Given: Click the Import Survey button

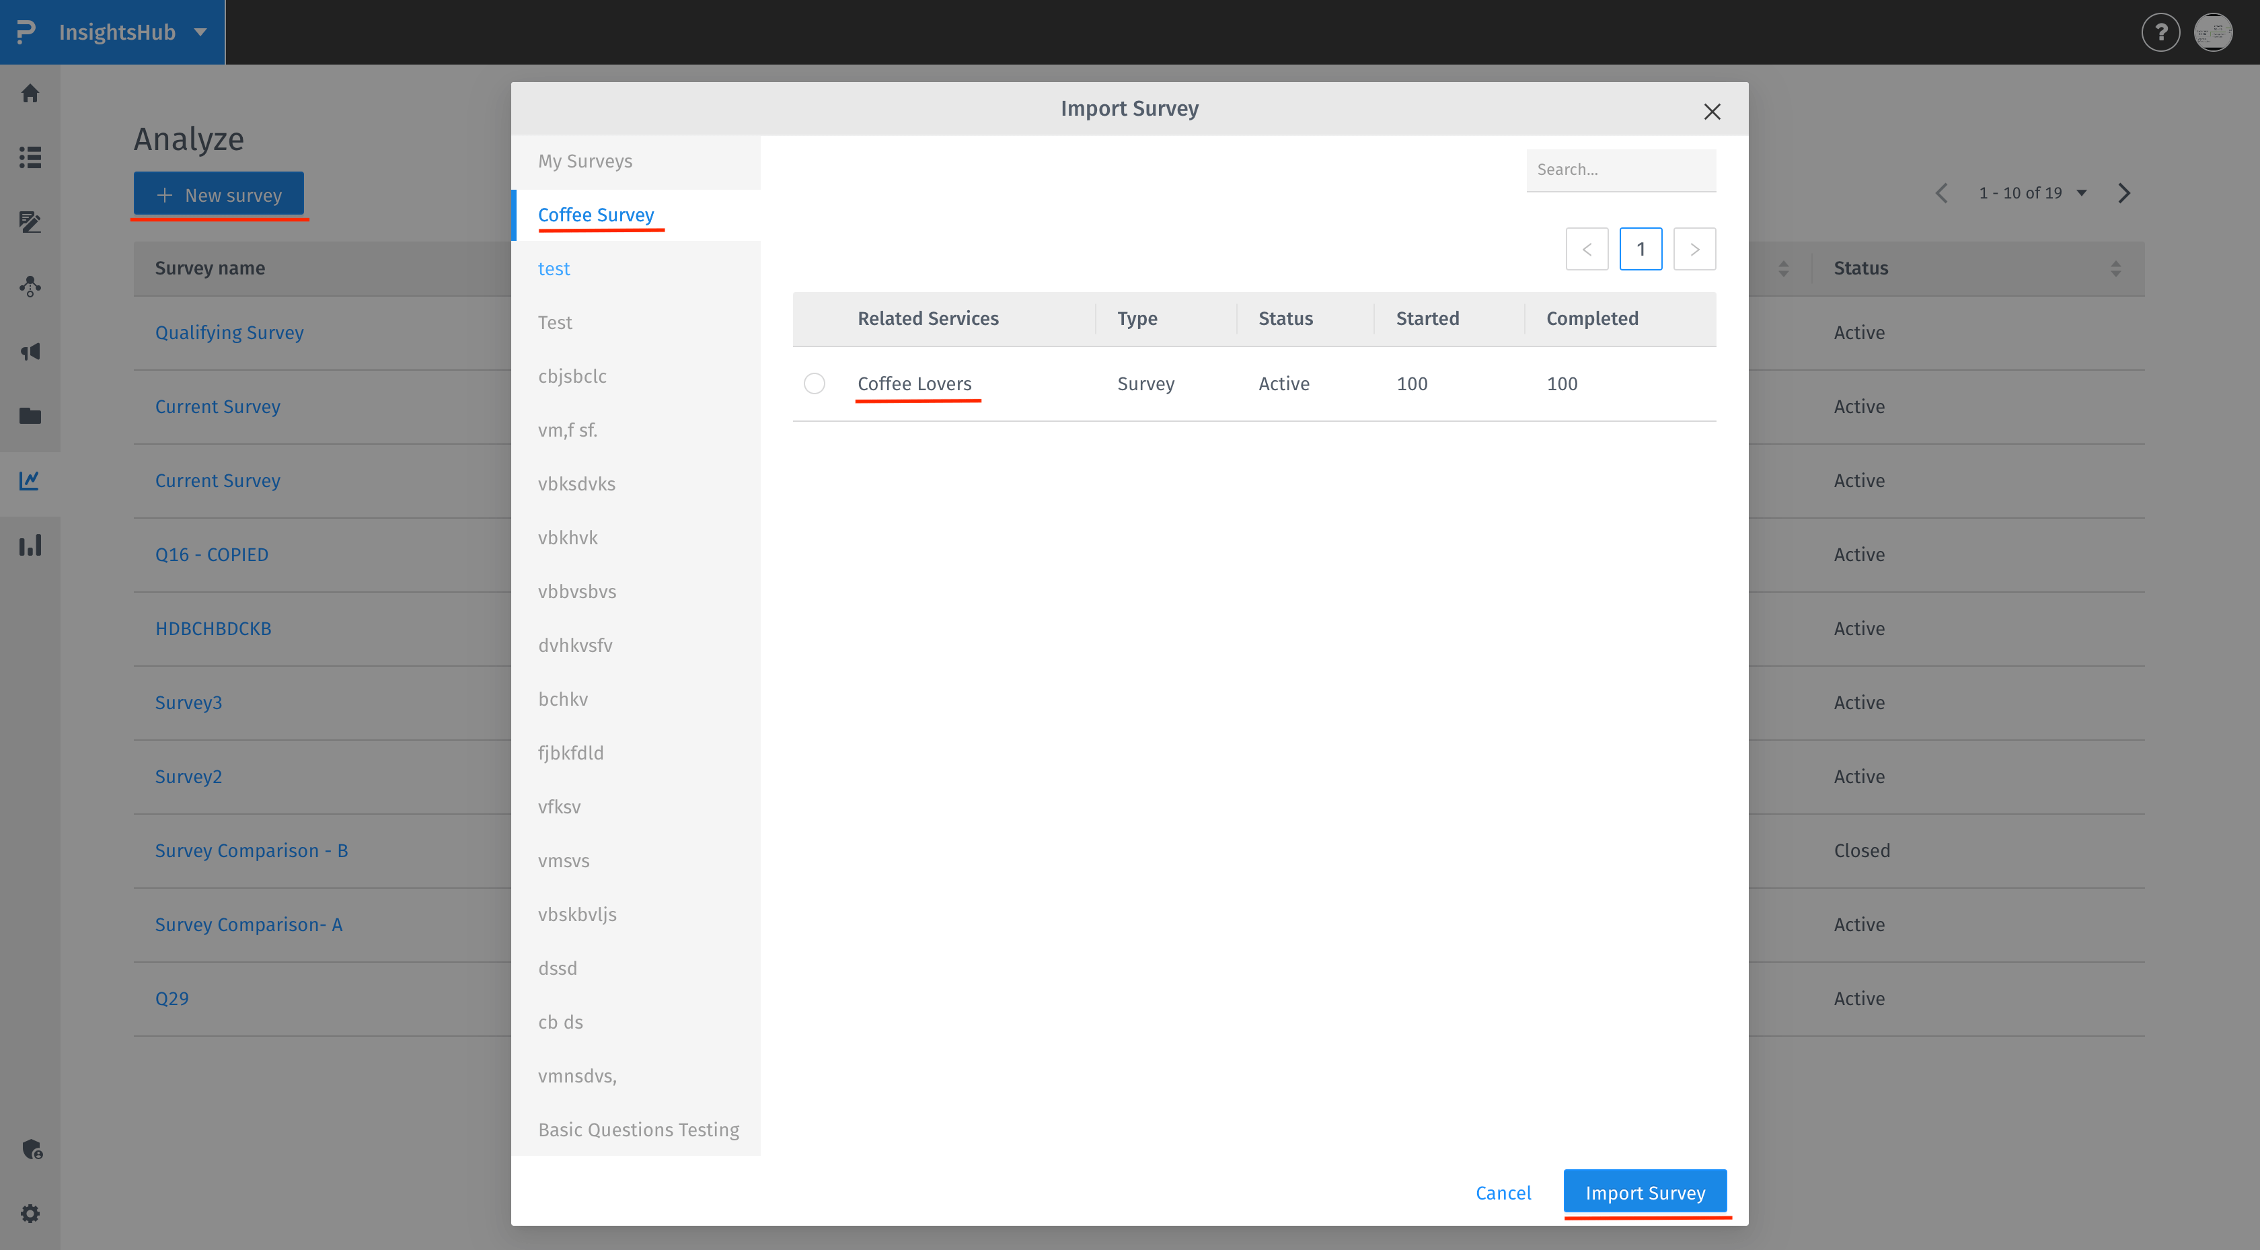Looking at the screenshot, I should pyautogui.click(x=1645, y=1192).
